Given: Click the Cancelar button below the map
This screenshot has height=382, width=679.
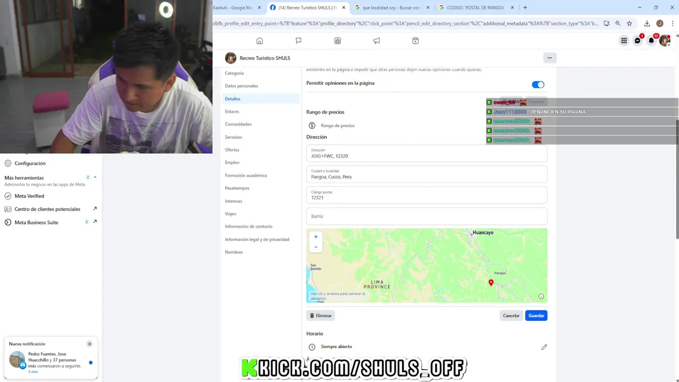Looking at the screenshot, I should (511, 316).
